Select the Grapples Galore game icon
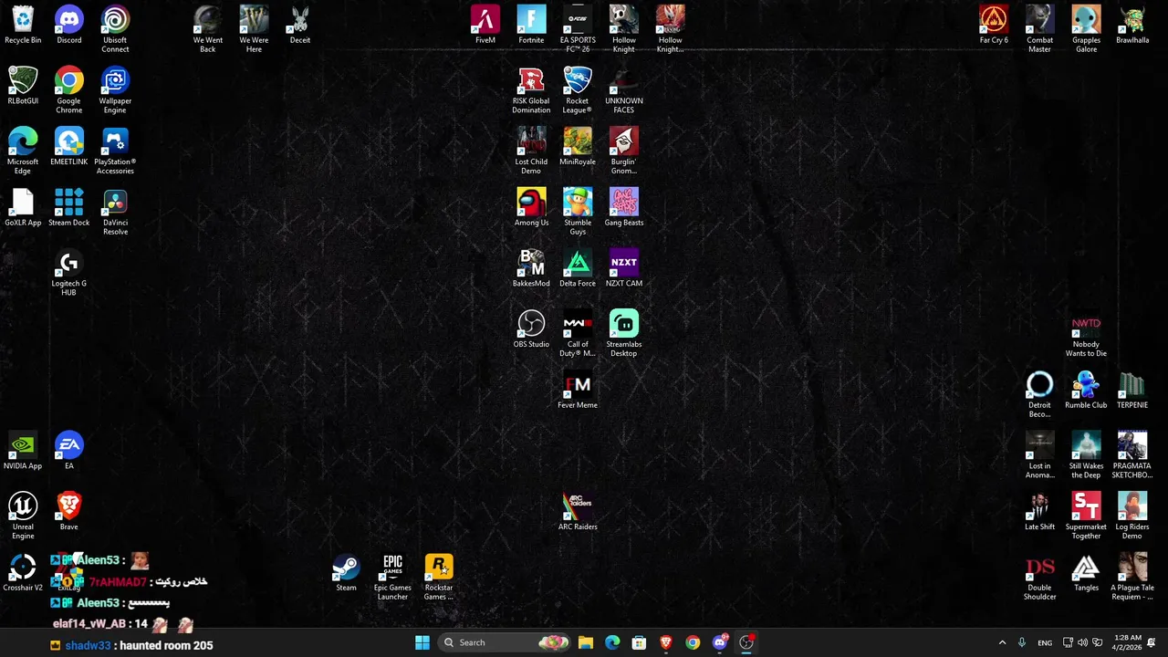The height and width of the screenshot is (657, 1168). [1086, 29]
